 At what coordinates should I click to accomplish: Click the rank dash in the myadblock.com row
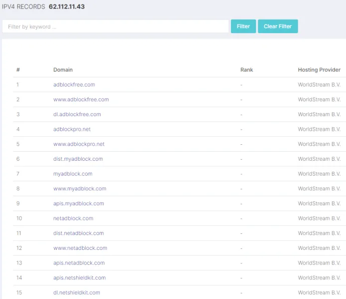pos(241,174)
